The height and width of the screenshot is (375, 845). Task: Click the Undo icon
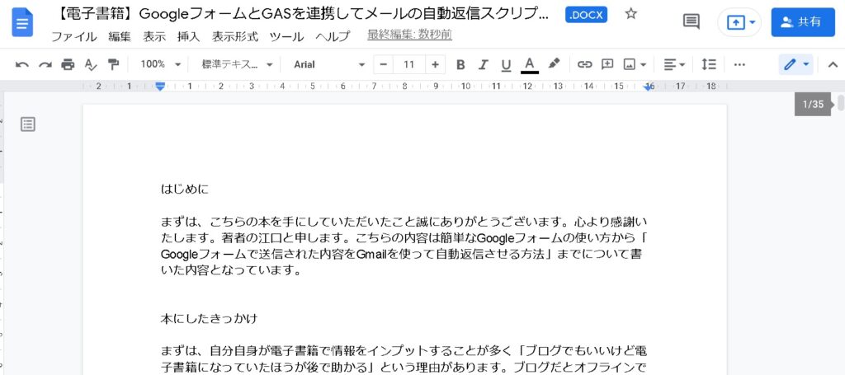(x=22, y=64)
